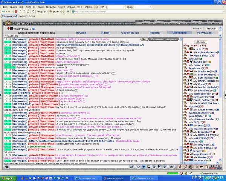Image resolution: width=226 pixels, height=181 pixels.
Task: Click the round icon left of chat input
Action: point(7,167)
